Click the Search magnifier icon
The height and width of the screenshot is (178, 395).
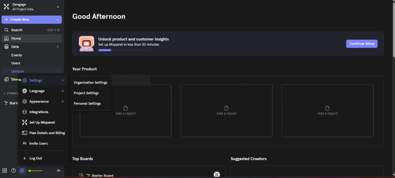click(6, 30)
